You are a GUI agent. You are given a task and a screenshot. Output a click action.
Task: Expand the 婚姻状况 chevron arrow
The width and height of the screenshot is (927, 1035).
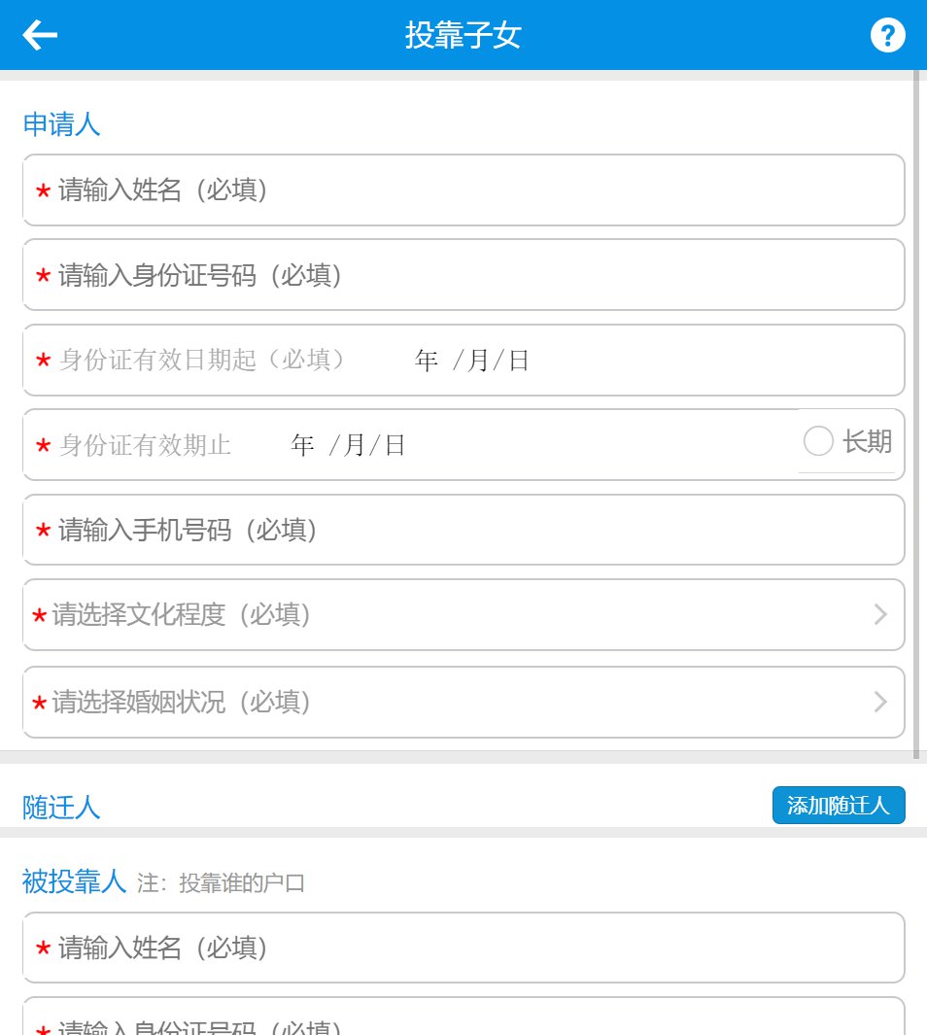881,701
